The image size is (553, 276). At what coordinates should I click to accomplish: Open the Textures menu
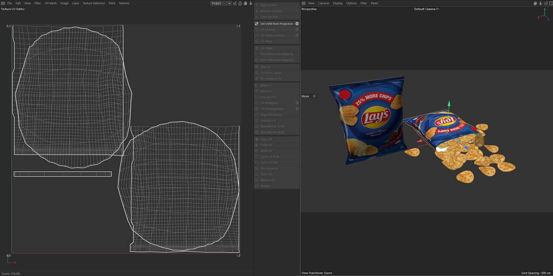[x=124, y=3]
